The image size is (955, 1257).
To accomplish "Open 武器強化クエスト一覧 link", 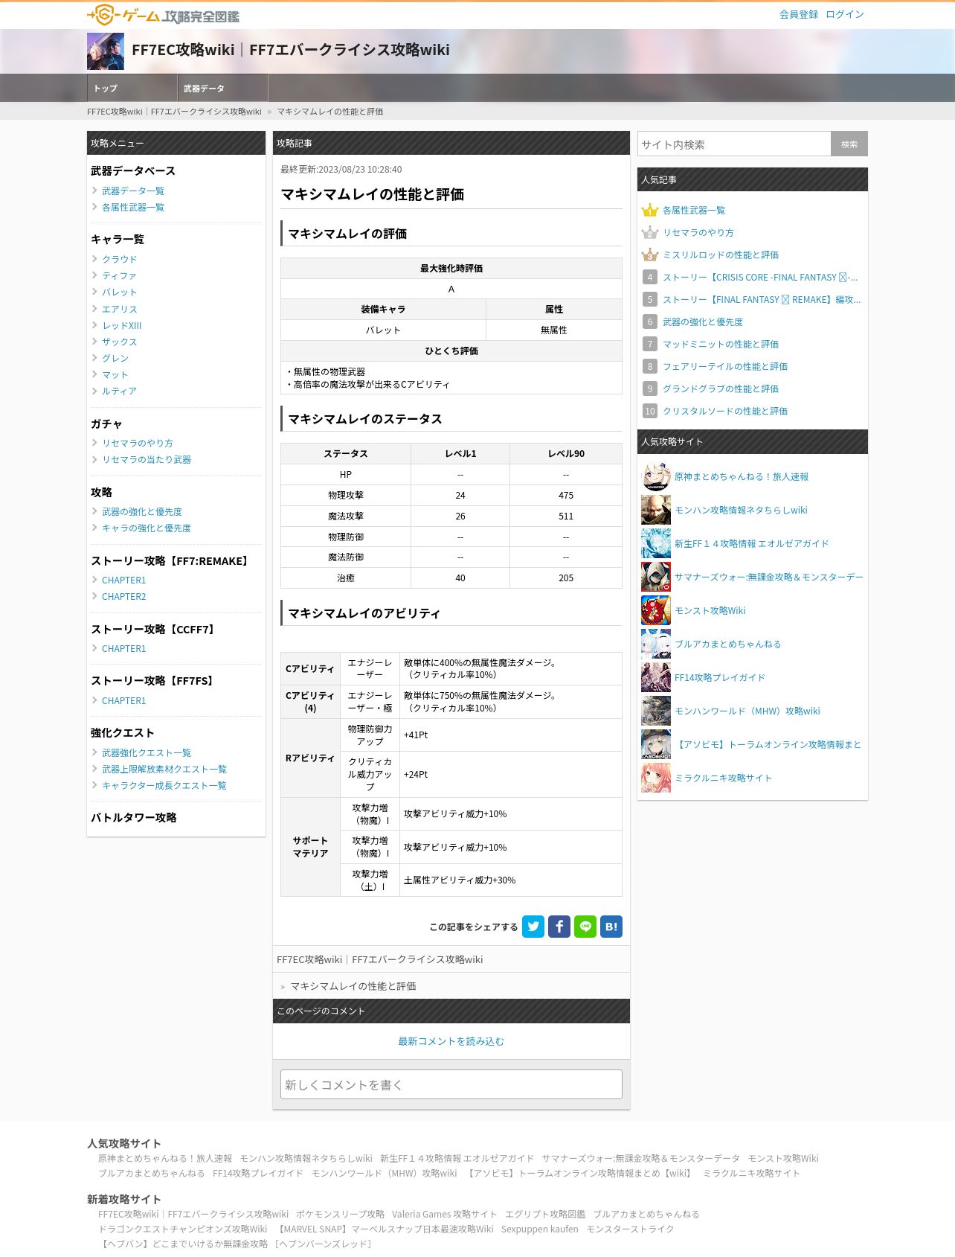I will point(147,752).
